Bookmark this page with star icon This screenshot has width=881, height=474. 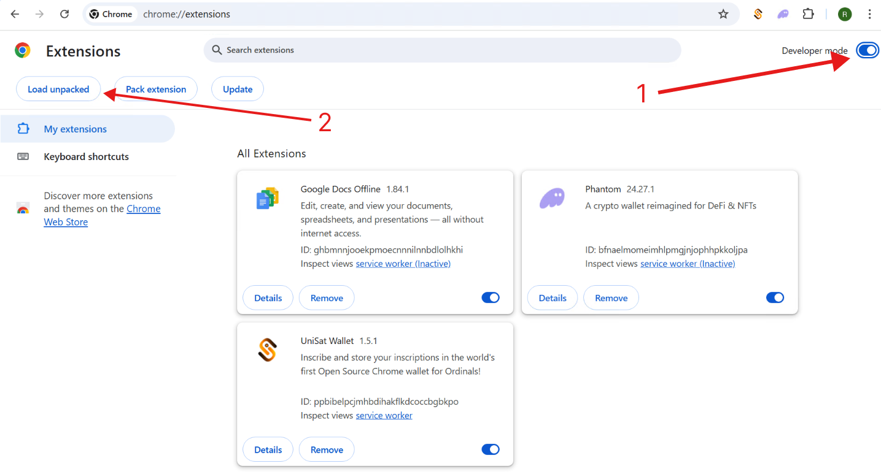(723, 14)
